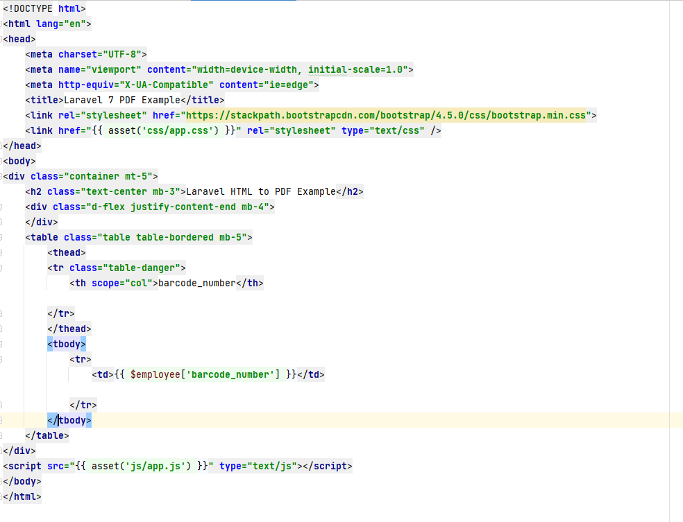683x522 pixels.
Task: Click the closing </html> tag
Action: [22, 496]
